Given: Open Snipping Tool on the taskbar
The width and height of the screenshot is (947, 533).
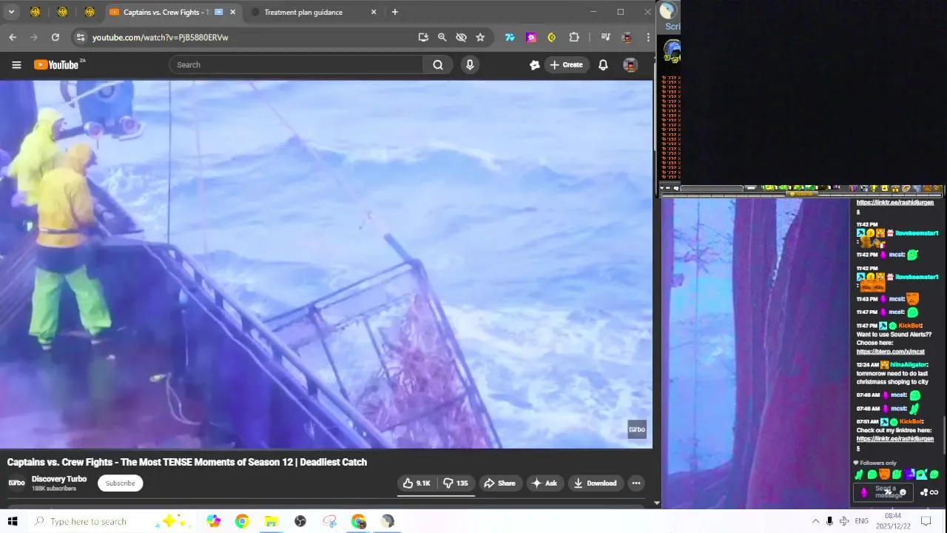Looking at the screenshot, I should [x=329, y=521].
